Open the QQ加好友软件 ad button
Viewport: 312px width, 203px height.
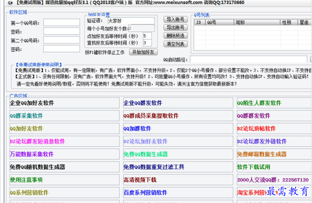click(65, 129)
